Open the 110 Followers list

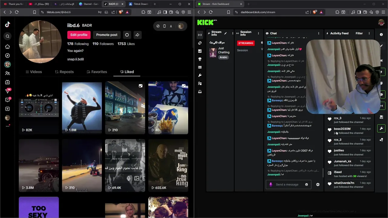click(103, 44)
